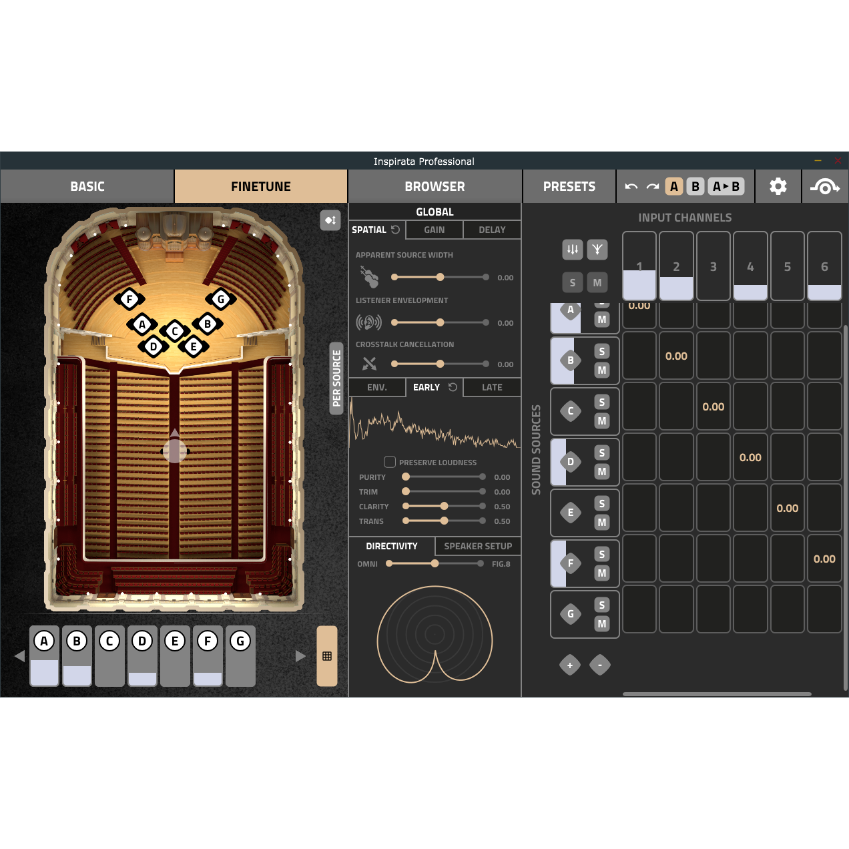The height and width of the screenshot is (849, 849).
Task: Click the grid matrix icon below the venue map
Action: (326, 656)
